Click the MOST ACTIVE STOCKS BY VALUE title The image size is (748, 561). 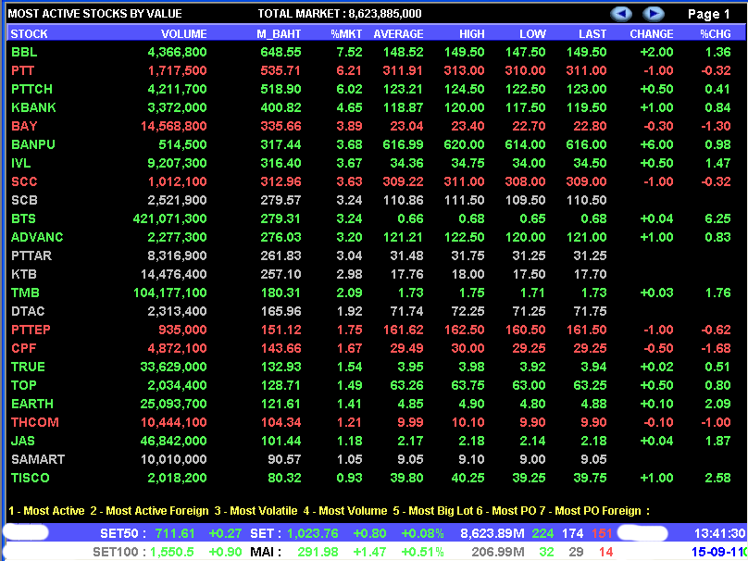[x=95, y=14]
